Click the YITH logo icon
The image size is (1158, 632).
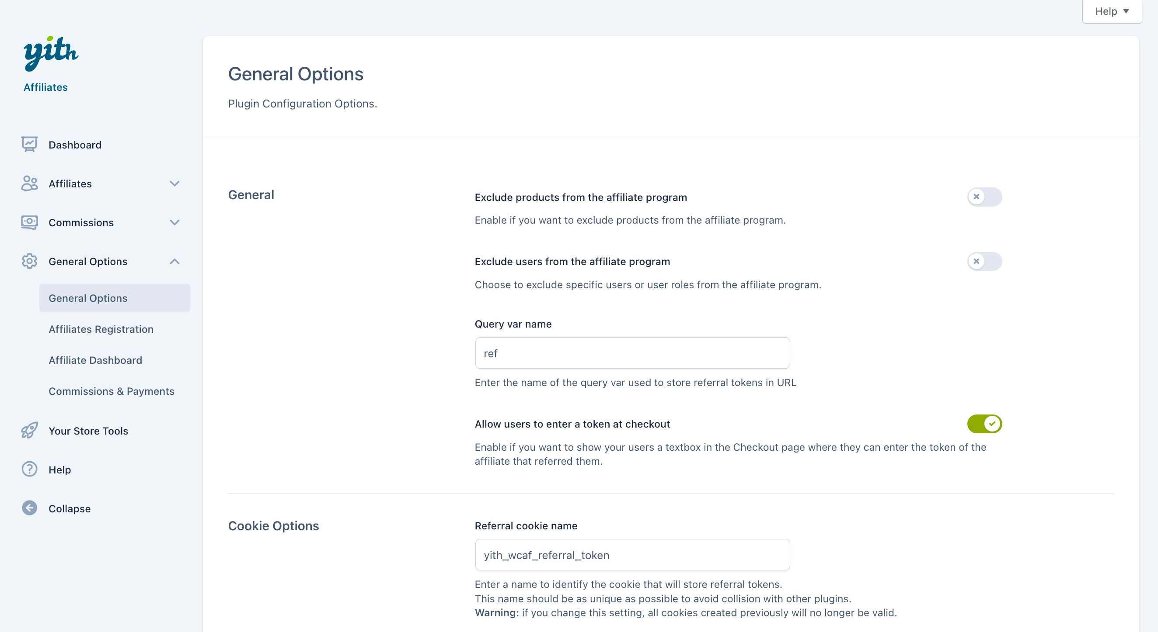pos(51,53)
